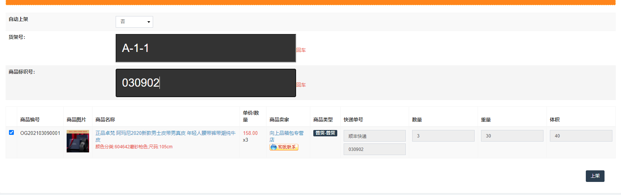621x195 pixels.
Task: Click the 数量 field with value 3
Action: [443, 136]
